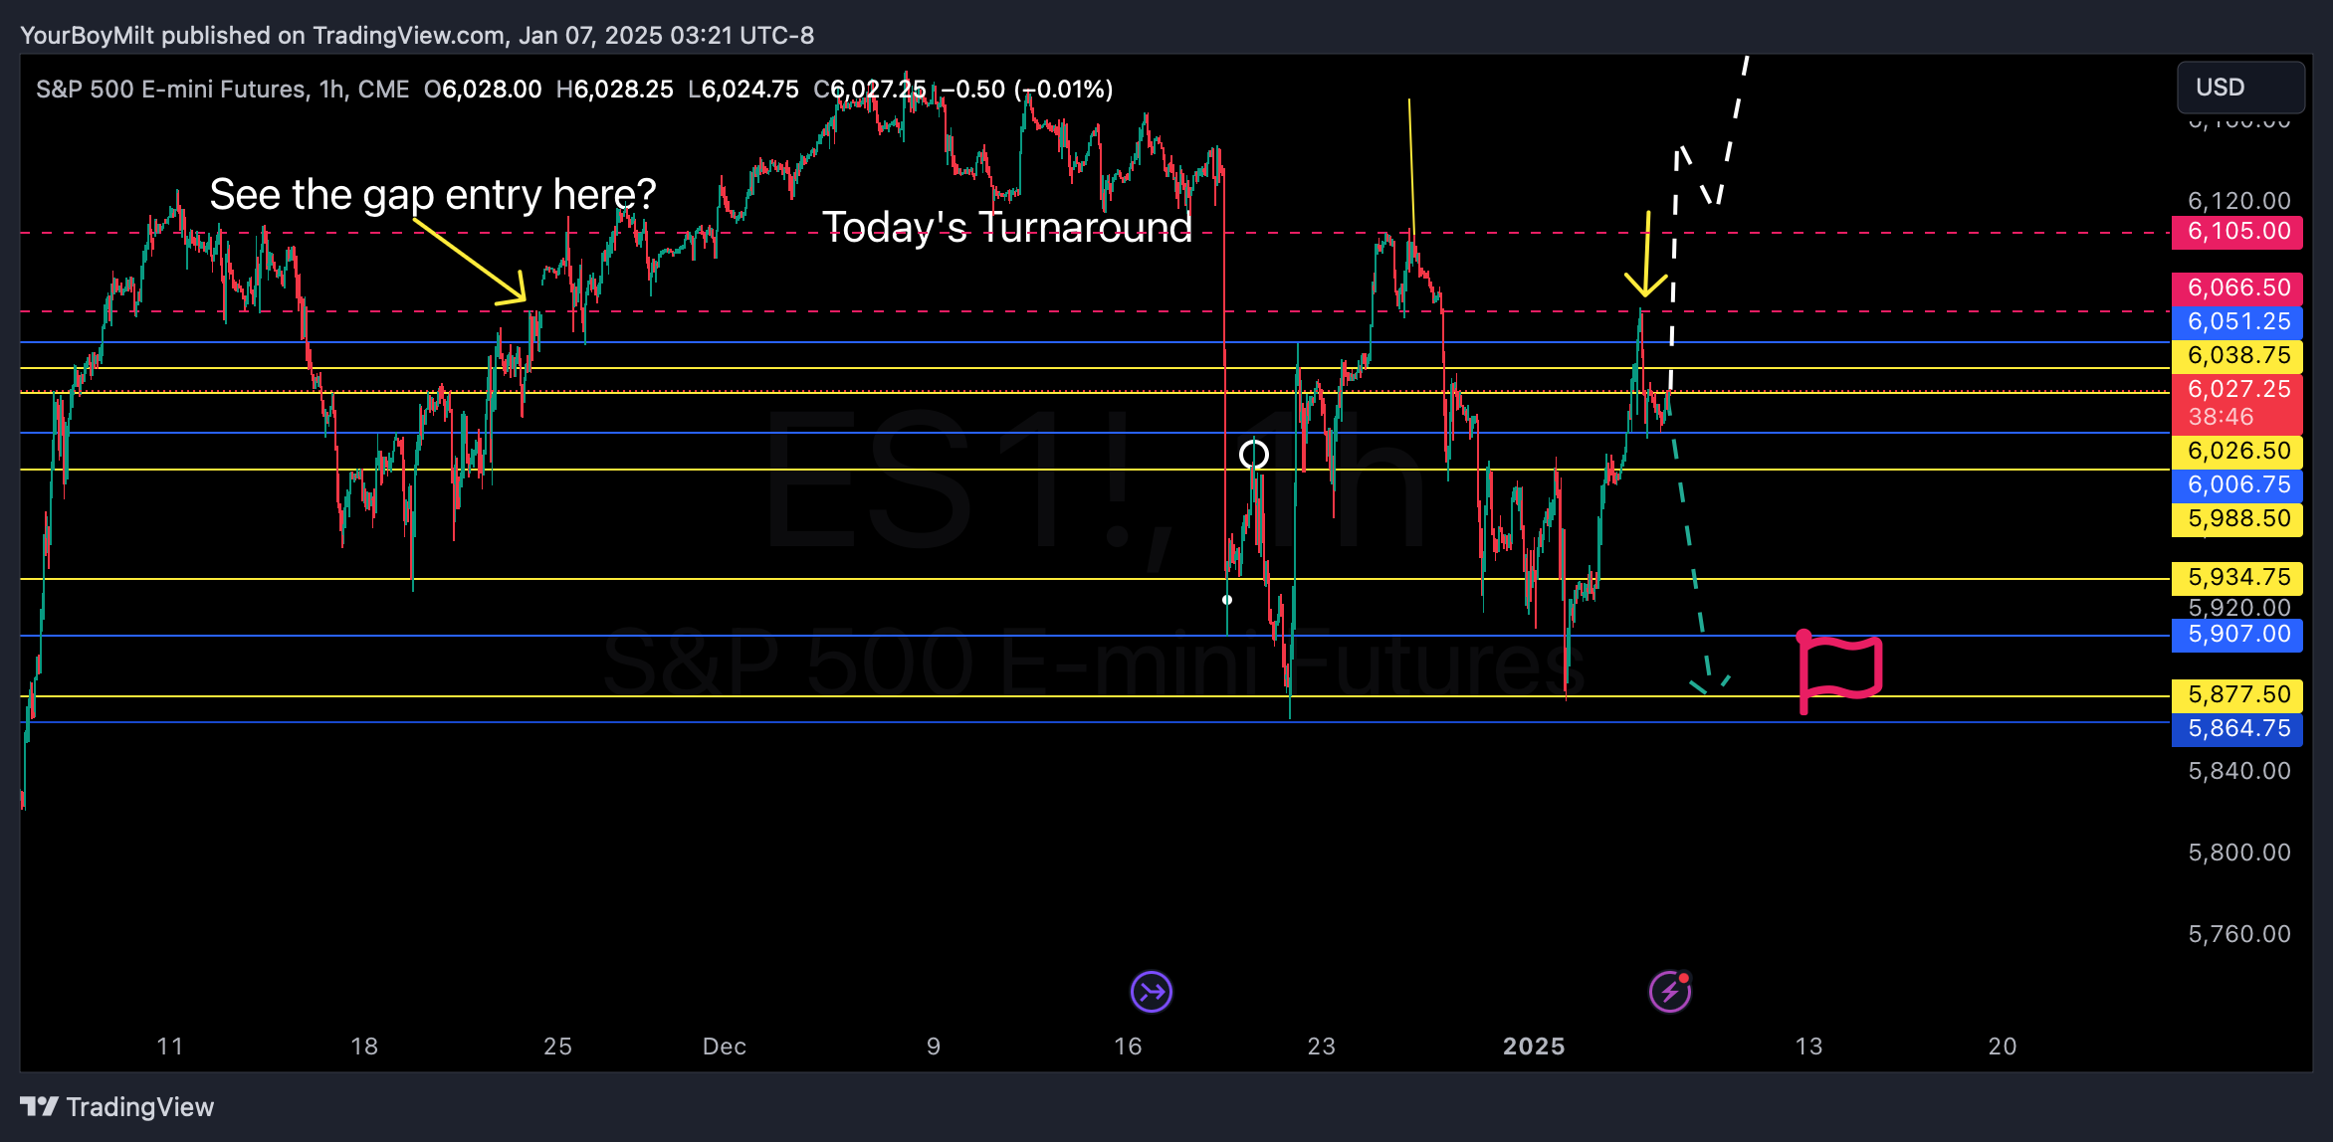The height and width of the screenshot is (1142, 2333).
Task: Select 'See the gap entry here?' annotation
Action: pyautogui.click(x=433, y=194)
